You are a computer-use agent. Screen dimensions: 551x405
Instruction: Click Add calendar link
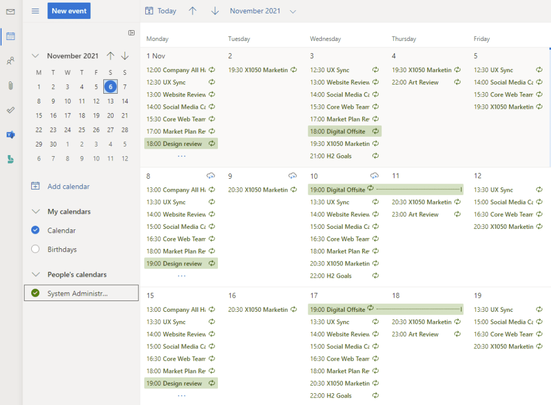(68, 186)
